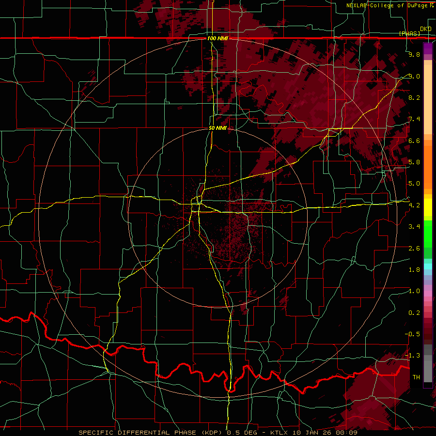Click the 5.0 scale value

(x=414, y=184)
